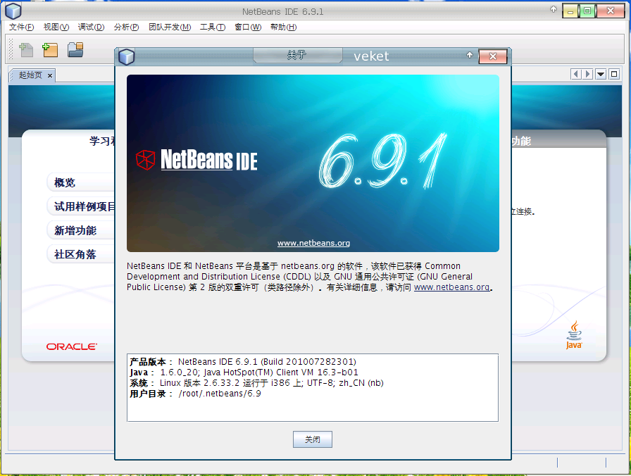631x476 pixels.
Task: Open the 分析(P) menu
Action: coord(126,27)
